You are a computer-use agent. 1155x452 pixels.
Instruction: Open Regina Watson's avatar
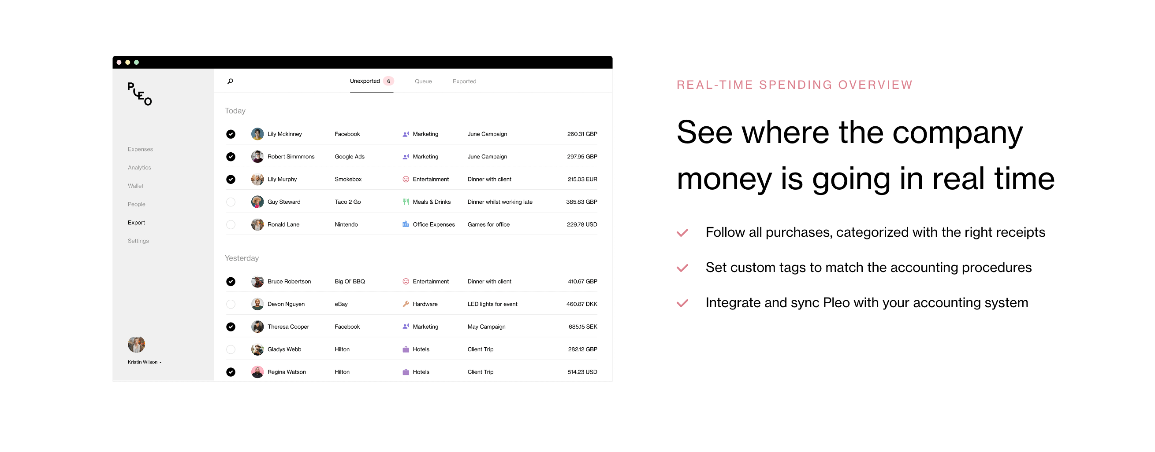click(257, 372)
